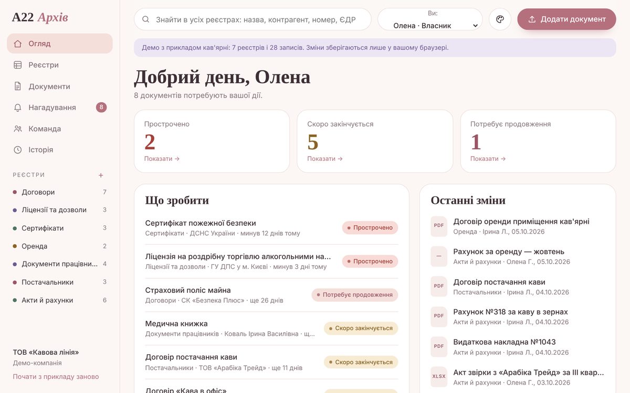Open the Історія section
The height and width of the screenshot is (393, 630).
click(x=60, y=150)
